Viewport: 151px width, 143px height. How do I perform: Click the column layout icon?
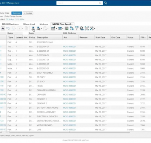60,29
